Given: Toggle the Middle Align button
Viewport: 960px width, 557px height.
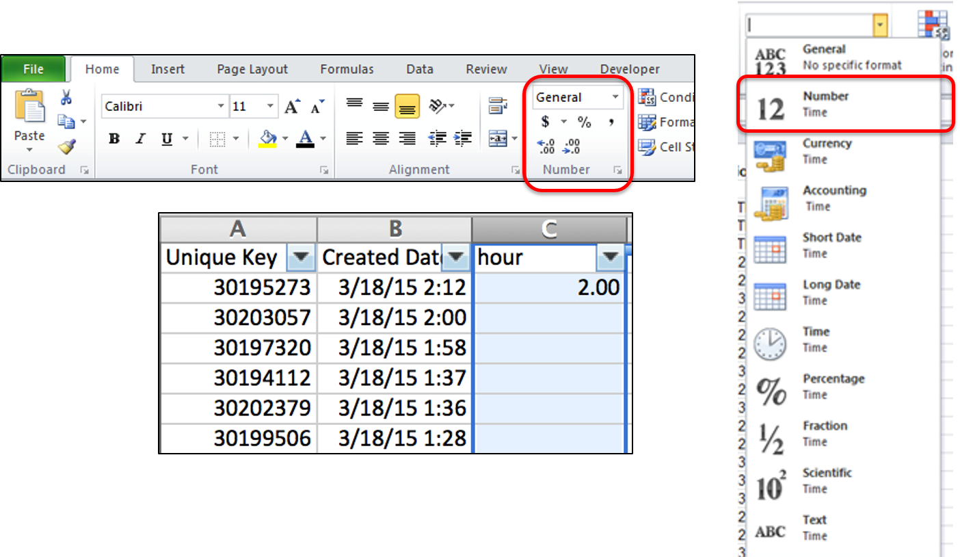Looking at the screenshot, I should 381,106.
